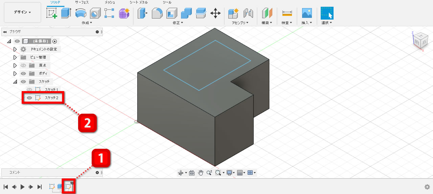Screen dimensions: 433x194
Task: Select the Create Form tool
Action: [124, 13]
